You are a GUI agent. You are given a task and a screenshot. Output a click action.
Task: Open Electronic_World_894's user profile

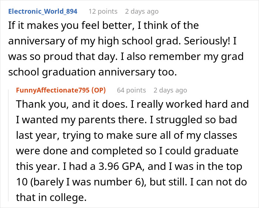[42, 11]
